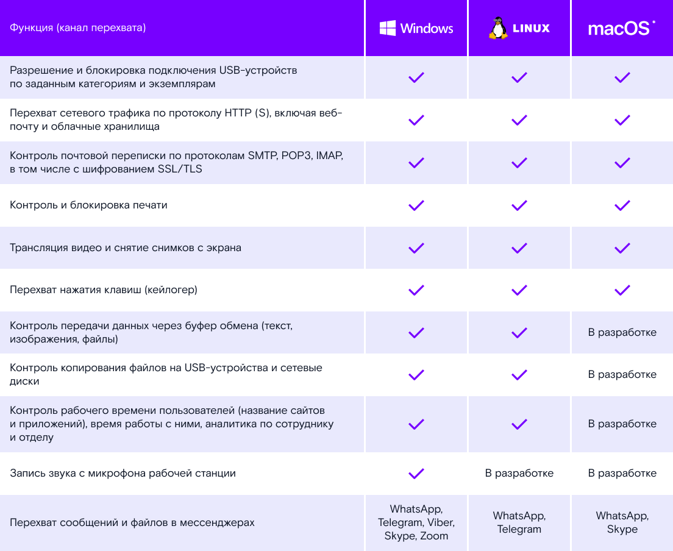
Task: Click Linux checkmark for копирования файлов row
Action: (x=519, y=375)
